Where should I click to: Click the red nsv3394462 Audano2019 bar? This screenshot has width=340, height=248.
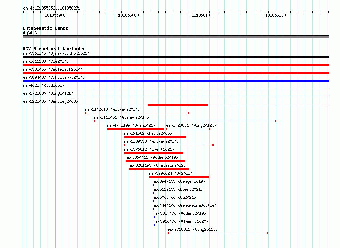[x=155, y=161]
